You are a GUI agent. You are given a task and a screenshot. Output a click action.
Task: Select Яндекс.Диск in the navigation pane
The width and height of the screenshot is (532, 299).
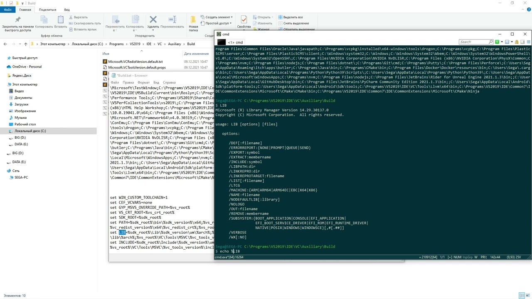[x=22, y=76]
